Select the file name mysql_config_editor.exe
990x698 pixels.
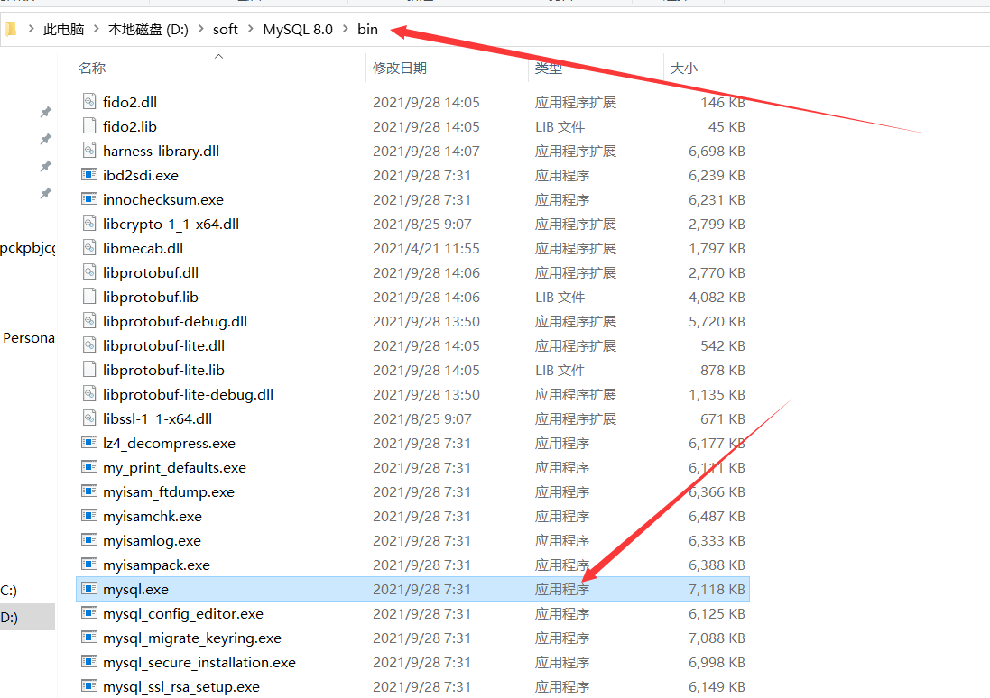tap(183, 614)
